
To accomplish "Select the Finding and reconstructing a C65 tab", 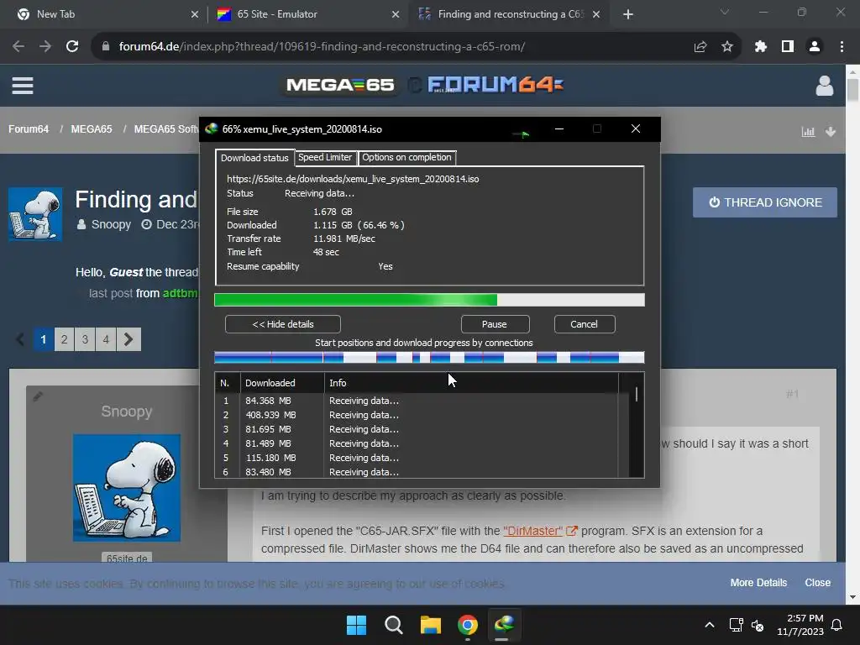I will click(510, 14).
